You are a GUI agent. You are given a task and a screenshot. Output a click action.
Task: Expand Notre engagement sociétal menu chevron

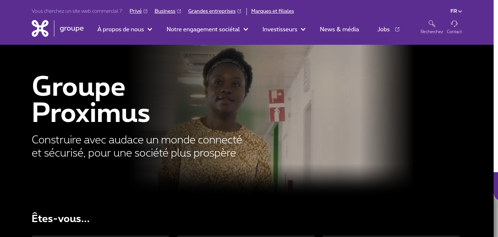tap(246, 29)
